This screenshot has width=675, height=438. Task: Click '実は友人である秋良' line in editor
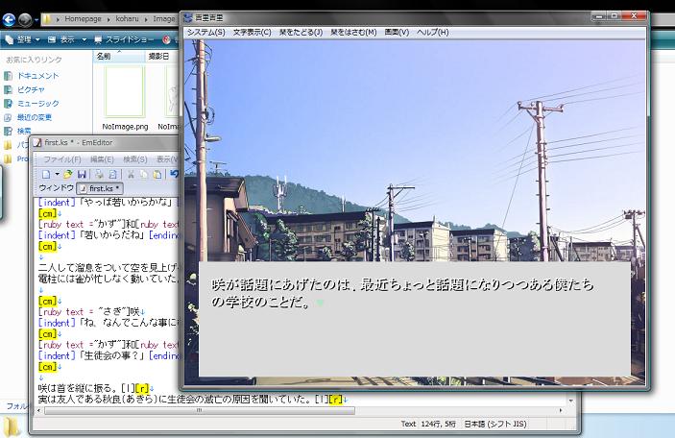192,400
